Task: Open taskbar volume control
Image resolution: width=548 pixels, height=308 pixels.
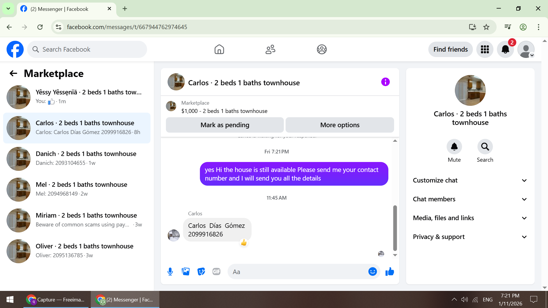Action: tap(465, 299)
